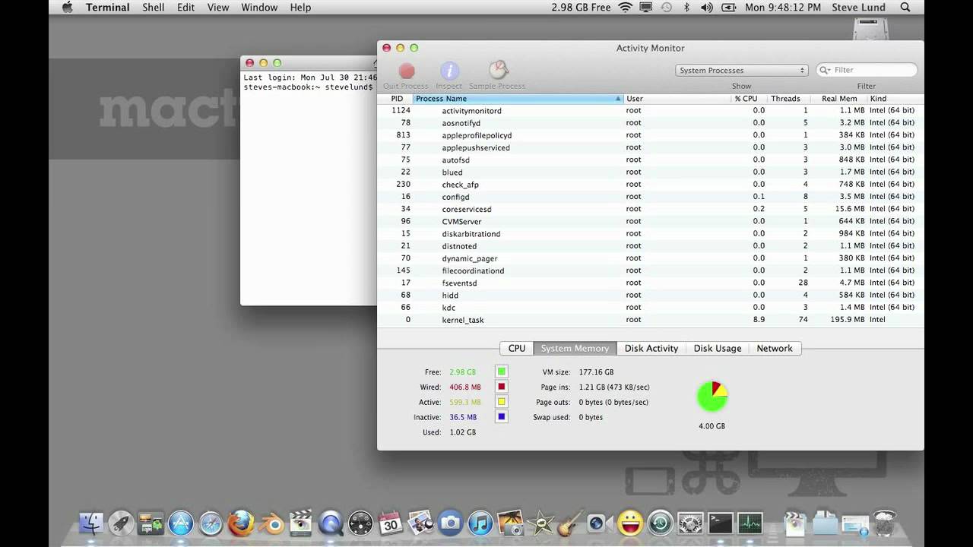Click the green Free memory swatch
The image size is (973, 547).
pos(501,372)
